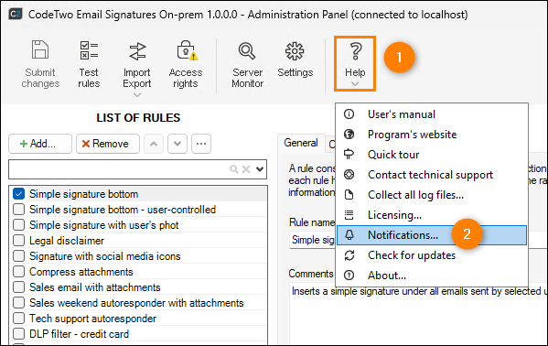Select the 'Legal disclaimer' rule row
This screenshot has height=346, width=548.
(139, 241)
